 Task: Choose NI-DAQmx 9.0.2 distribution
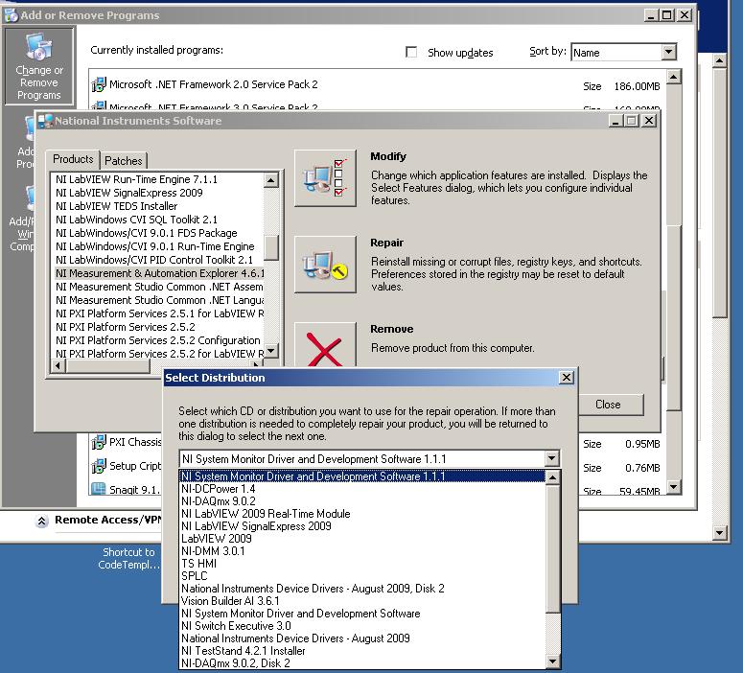(362, 501)
